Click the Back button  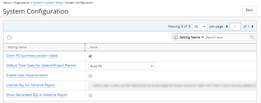click(250, 10)
